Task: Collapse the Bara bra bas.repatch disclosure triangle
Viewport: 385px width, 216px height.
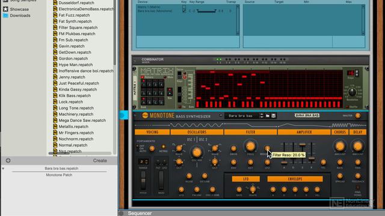Action: [3, 169]
